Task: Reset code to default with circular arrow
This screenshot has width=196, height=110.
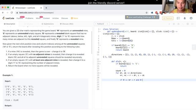Action: pos(178,24)
